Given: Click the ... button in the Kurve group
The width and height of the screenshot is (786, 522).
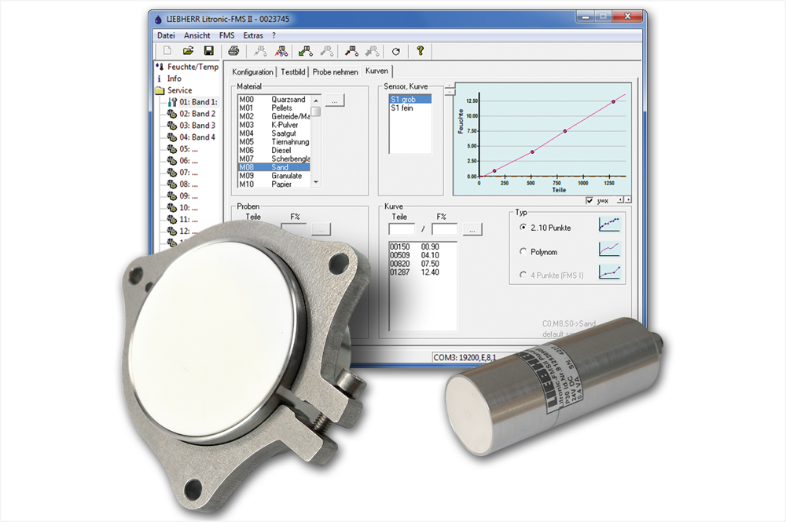Looking at the screenshot, I should [x=472, y=230].
